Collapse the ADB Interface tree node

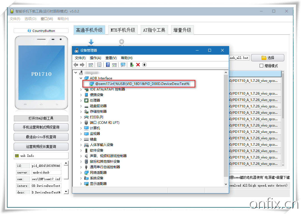(x=81, y=78)
